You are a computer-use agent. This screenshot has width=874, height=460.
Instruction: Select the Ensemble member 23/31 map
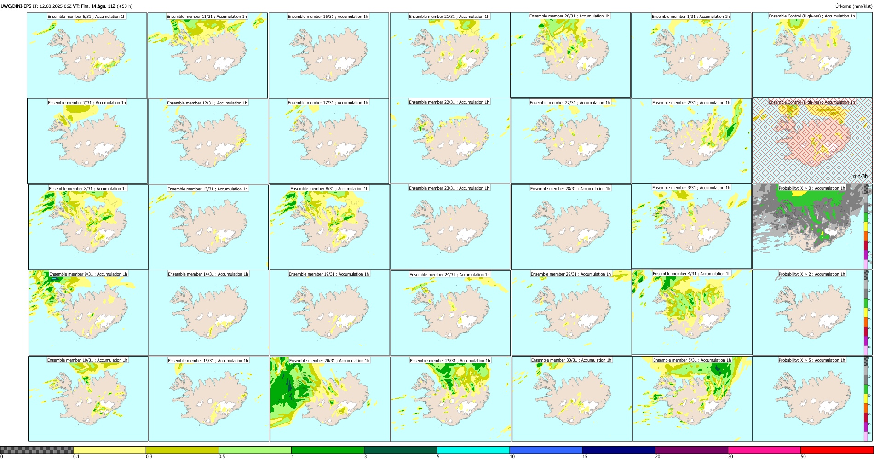tap(450, 226)
